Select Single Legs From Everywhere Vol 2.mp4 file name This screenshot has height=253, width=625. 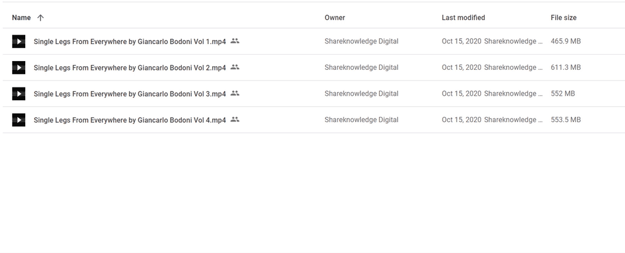pyautogui.click(x=130, y=68)
